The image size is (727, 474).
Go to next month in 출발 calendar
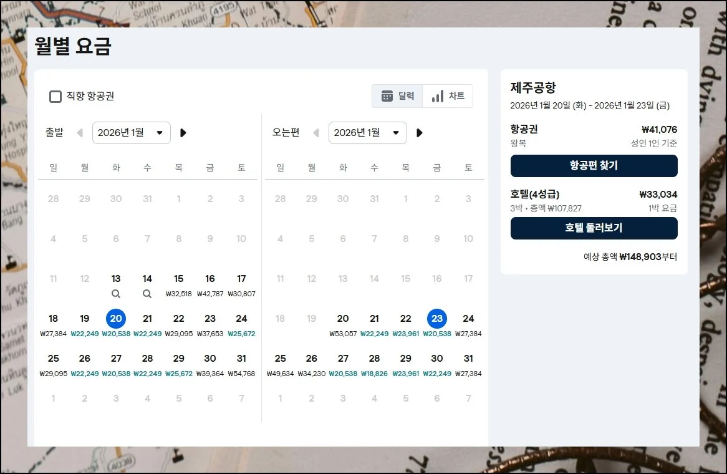pos(183,133)
